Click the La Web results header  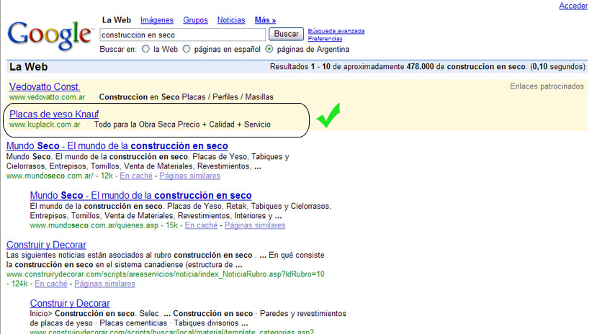tap(28, 67)
